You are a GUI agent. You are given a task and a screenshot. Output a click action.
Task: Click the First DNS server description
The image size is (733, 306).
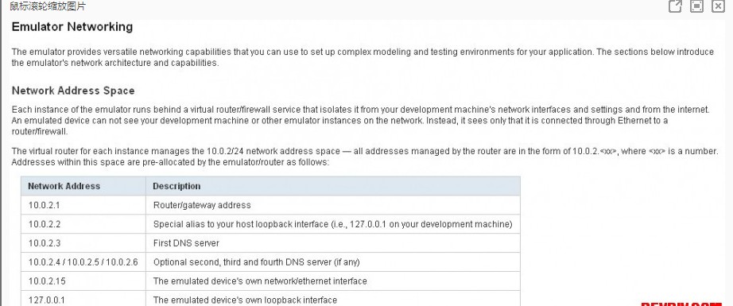[x=186, y=243]
